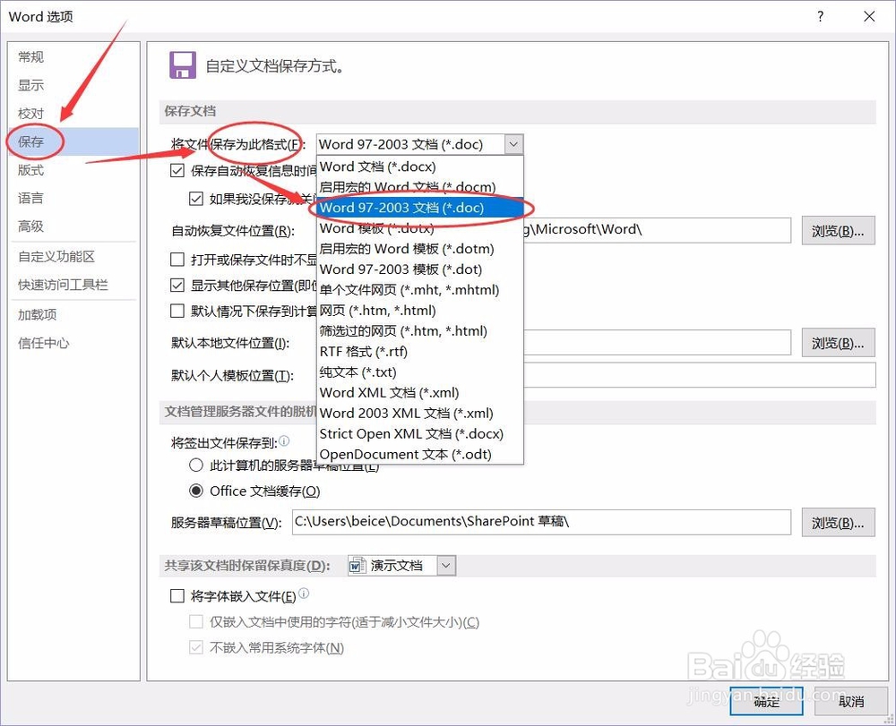This screenshot has width=896, height=726.
Task: Click the 自动恢复文件位置 path field
Action: pos(657,230)
